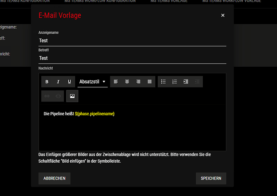The image size is (277, 196).
Task: Click the 'Die Pipeline heißt' text
Action: click(x=59, y=114)
